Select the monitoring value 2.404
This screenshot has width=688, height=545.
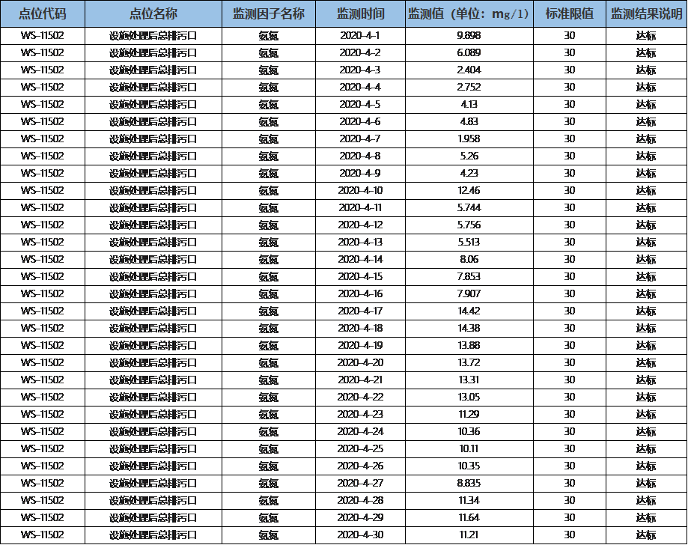(x=469, y=70)
